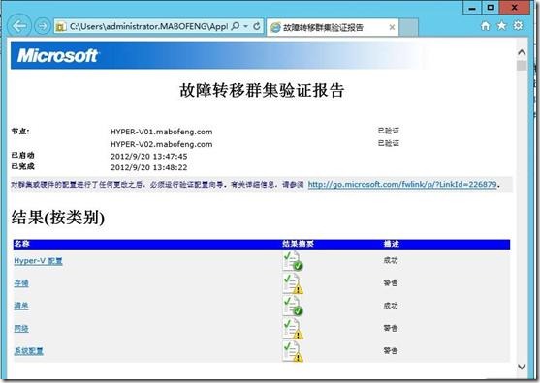This screenshot has height=383, width=540.
Task: Select the 故障转移群集验证报告 tab
Action: coord(333,27)
